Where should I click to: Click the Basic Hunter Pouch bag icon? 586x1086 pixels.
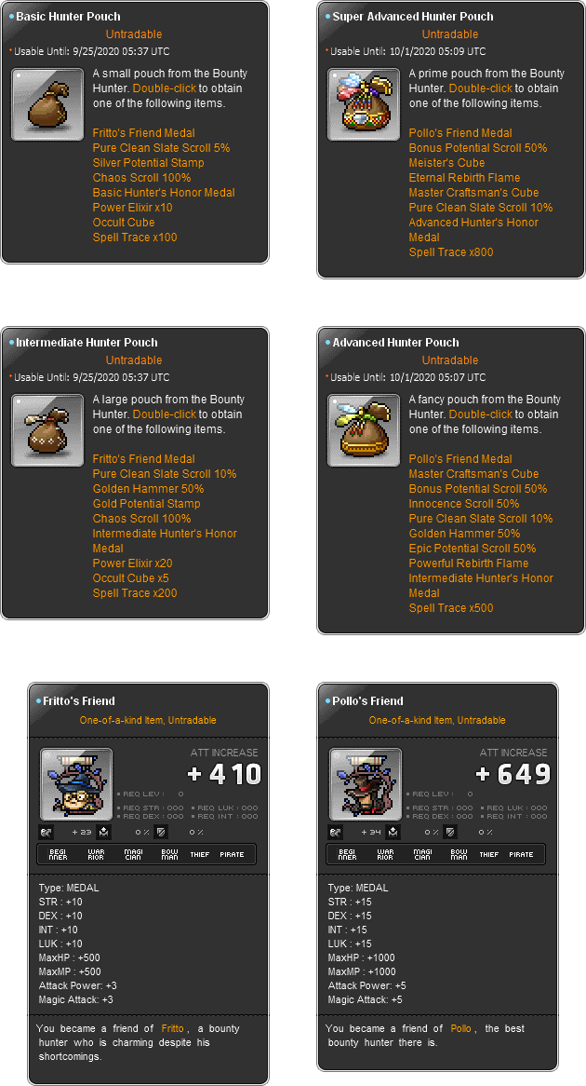(x=47, y=104)
